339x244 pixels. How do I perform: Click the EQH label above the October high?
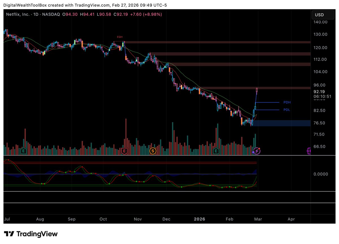pyautogui.click(x=120, y=37)
